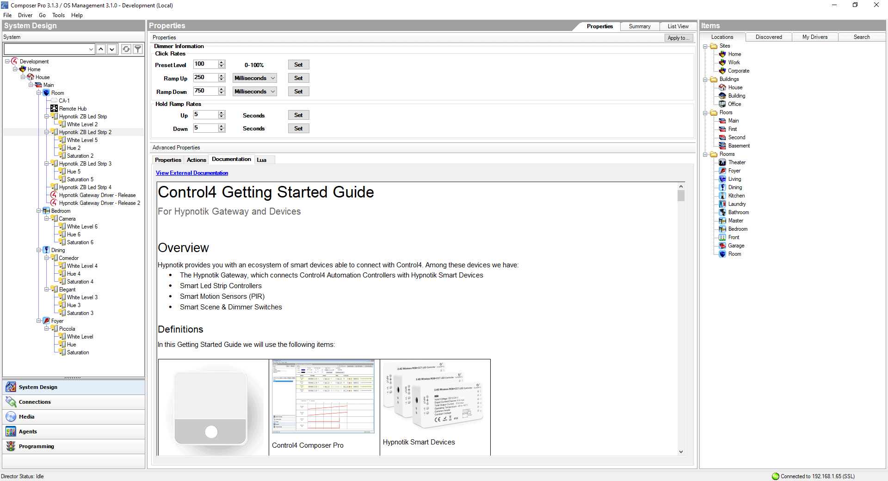Open the System search combo box dropdown
This screenshot has height=481, width=888.
91,49
